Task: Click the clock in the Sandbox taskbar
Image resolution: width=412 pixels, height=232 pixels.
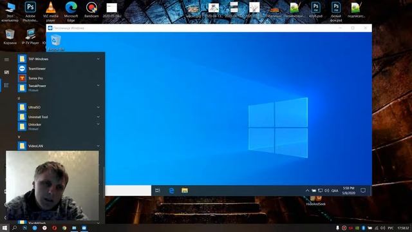Action: (x=349, y=191)
